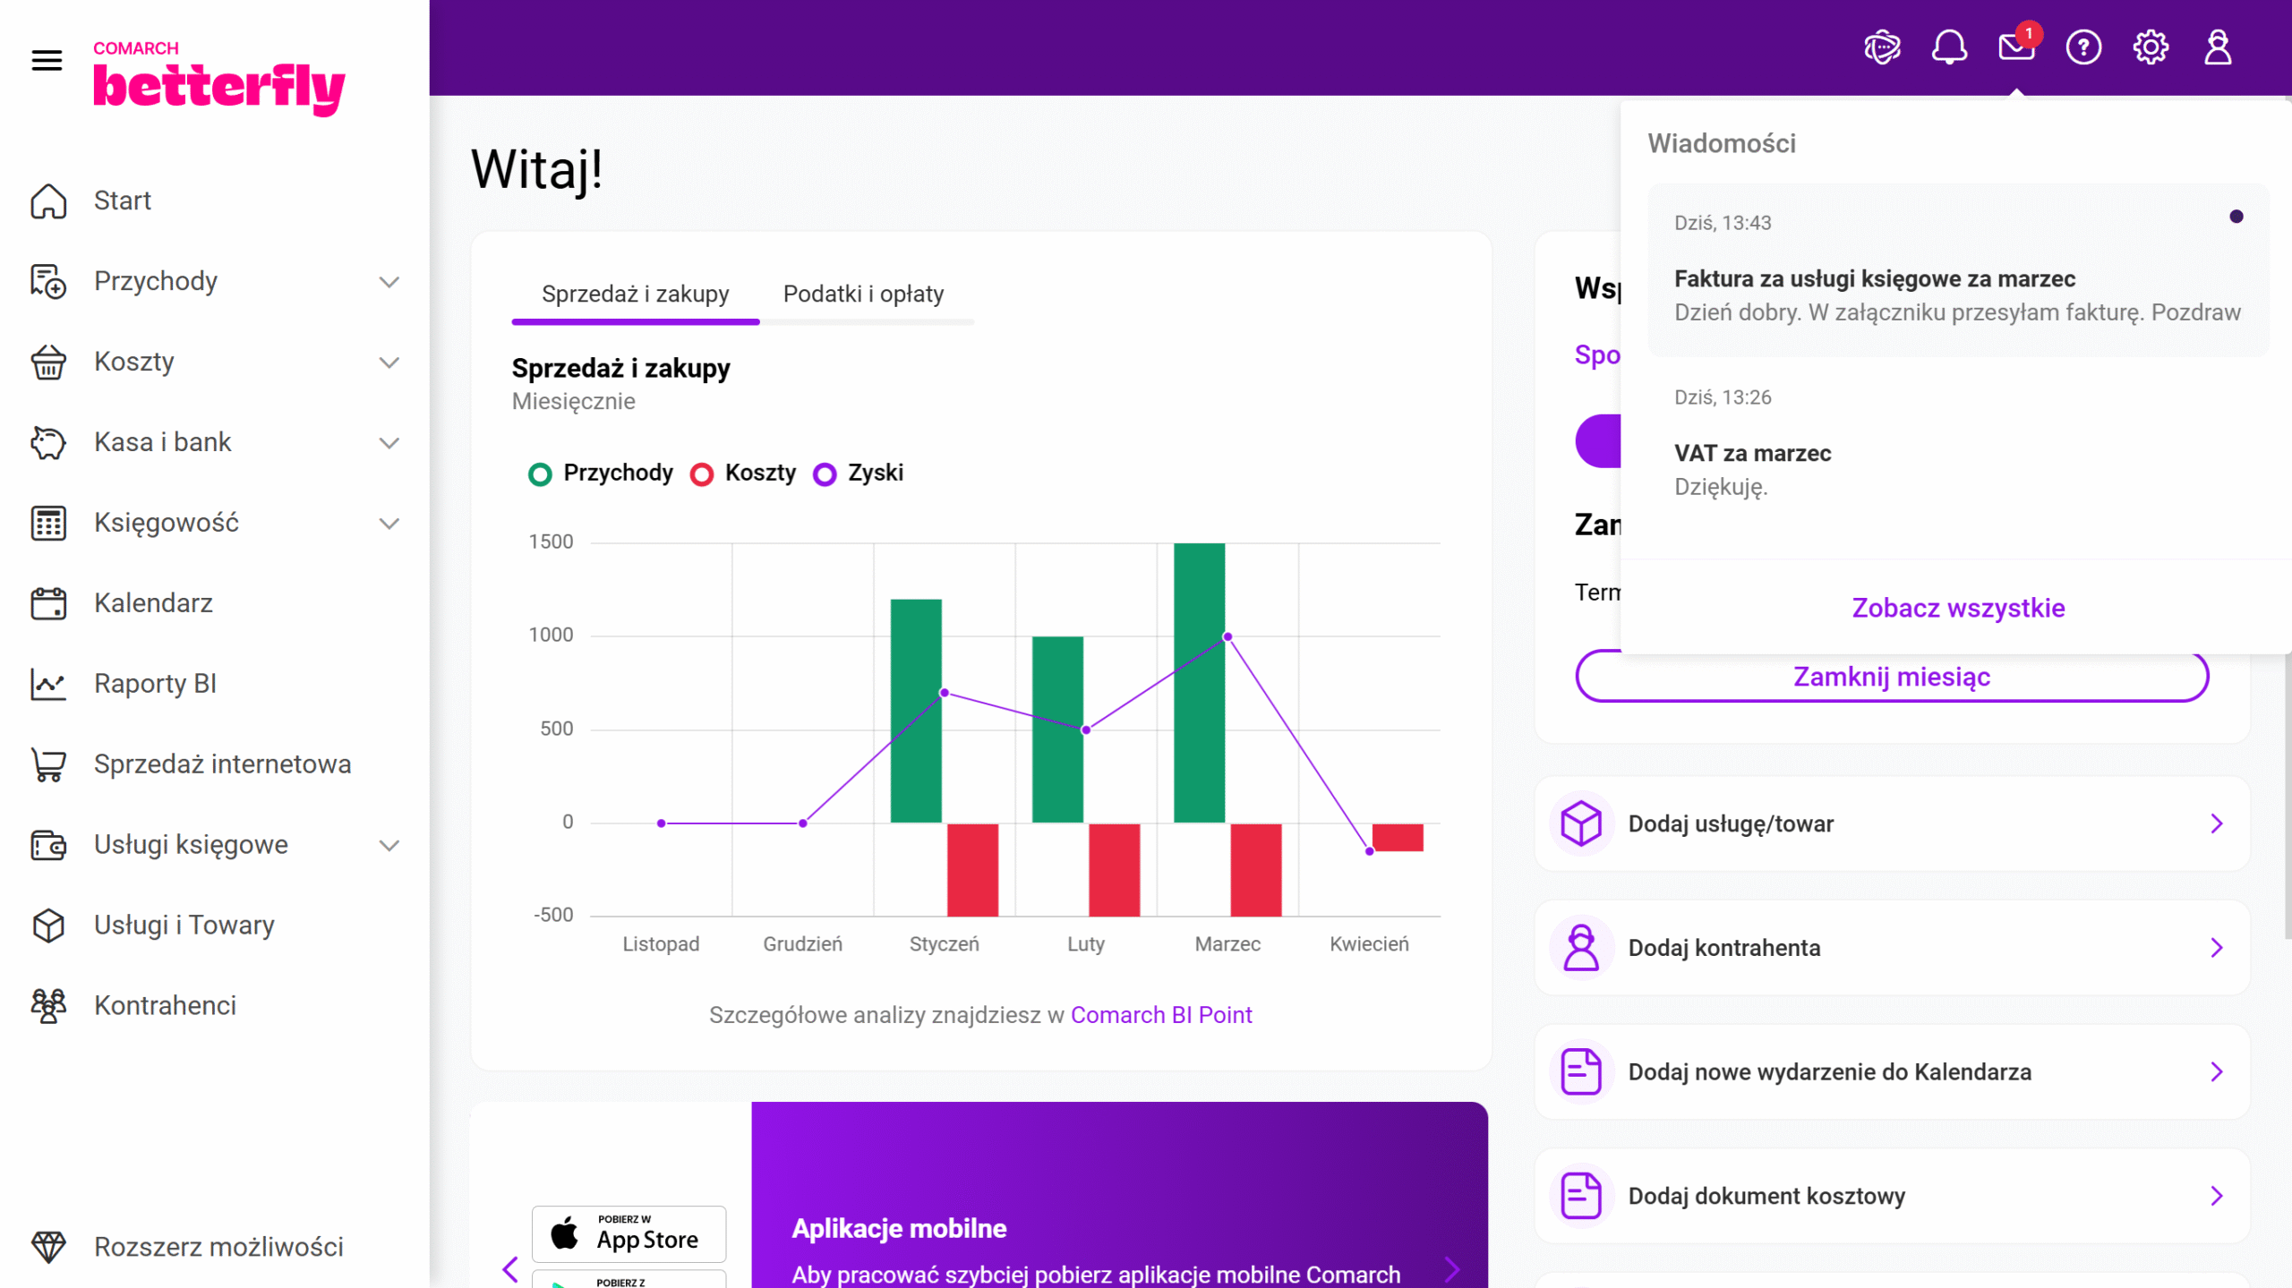Screen dimensions: 2292x1288
Task: Open the AI assistant icon in header
Action: (1882, 47)
